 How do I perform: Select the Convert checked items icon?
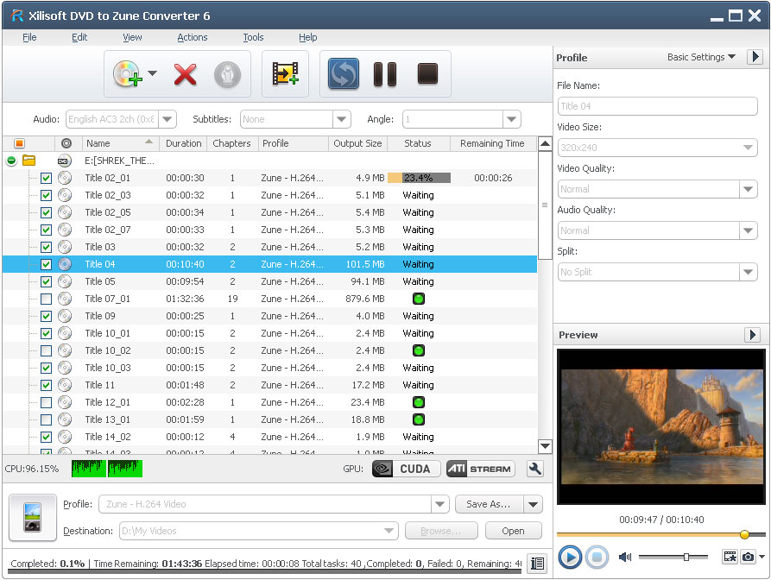[343, 74]
